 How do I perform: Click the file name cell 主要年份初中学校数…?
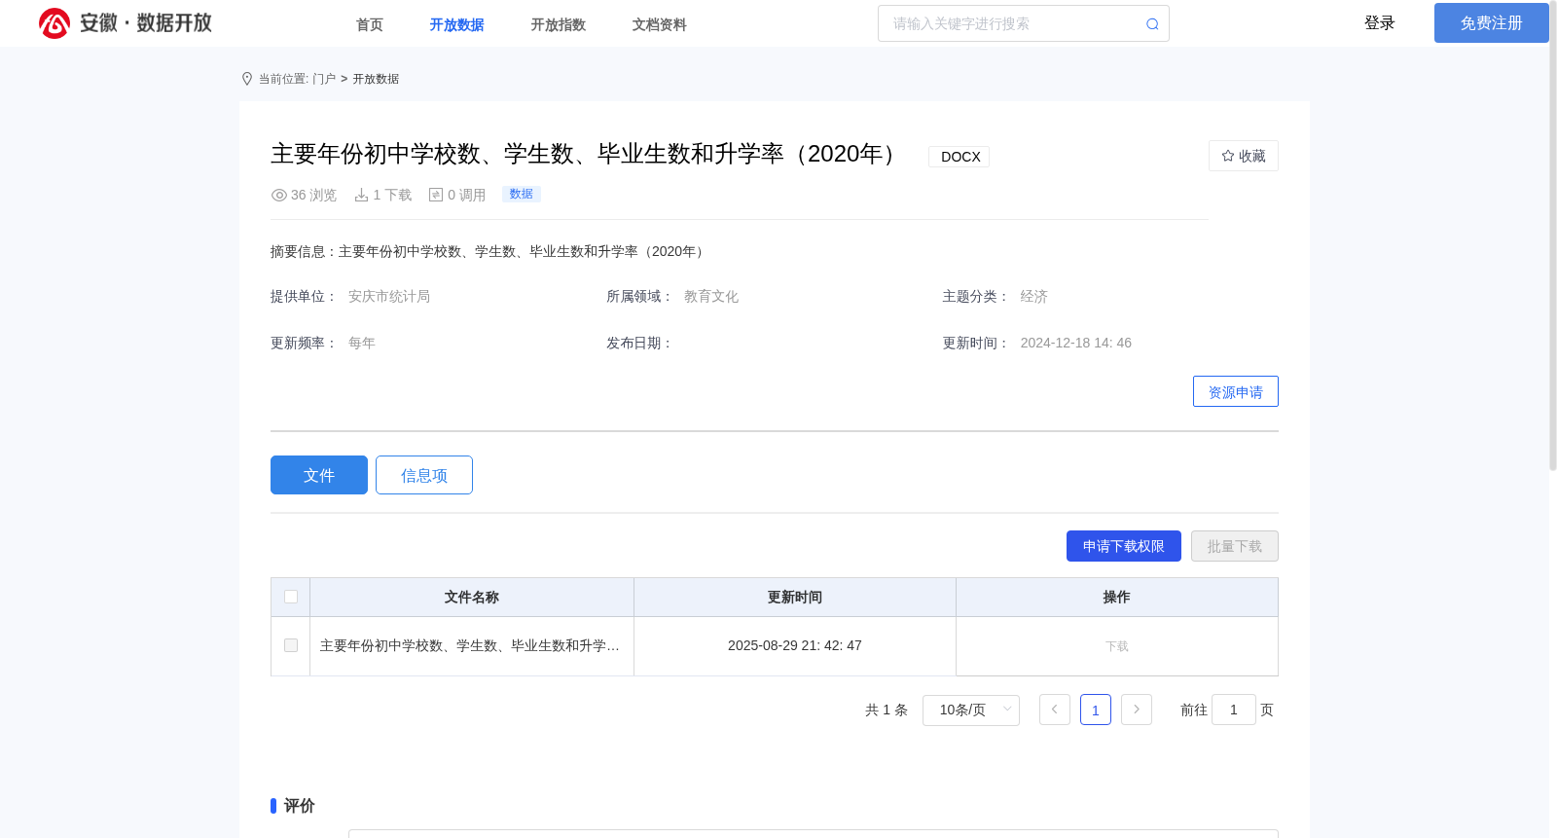[x=470, y=645]
